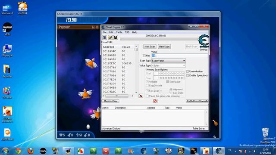Viewport: 276px width, 155px height.
Task: Select address 0018DE2C row
Action: click(x=118, y=63)
